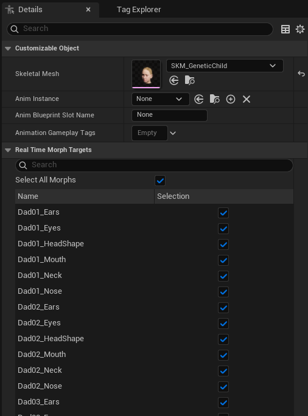Uncheck the Dad01_Mouth morph
Image resolution: width=308 pixels, height=416 pixels.
(223, 260)
